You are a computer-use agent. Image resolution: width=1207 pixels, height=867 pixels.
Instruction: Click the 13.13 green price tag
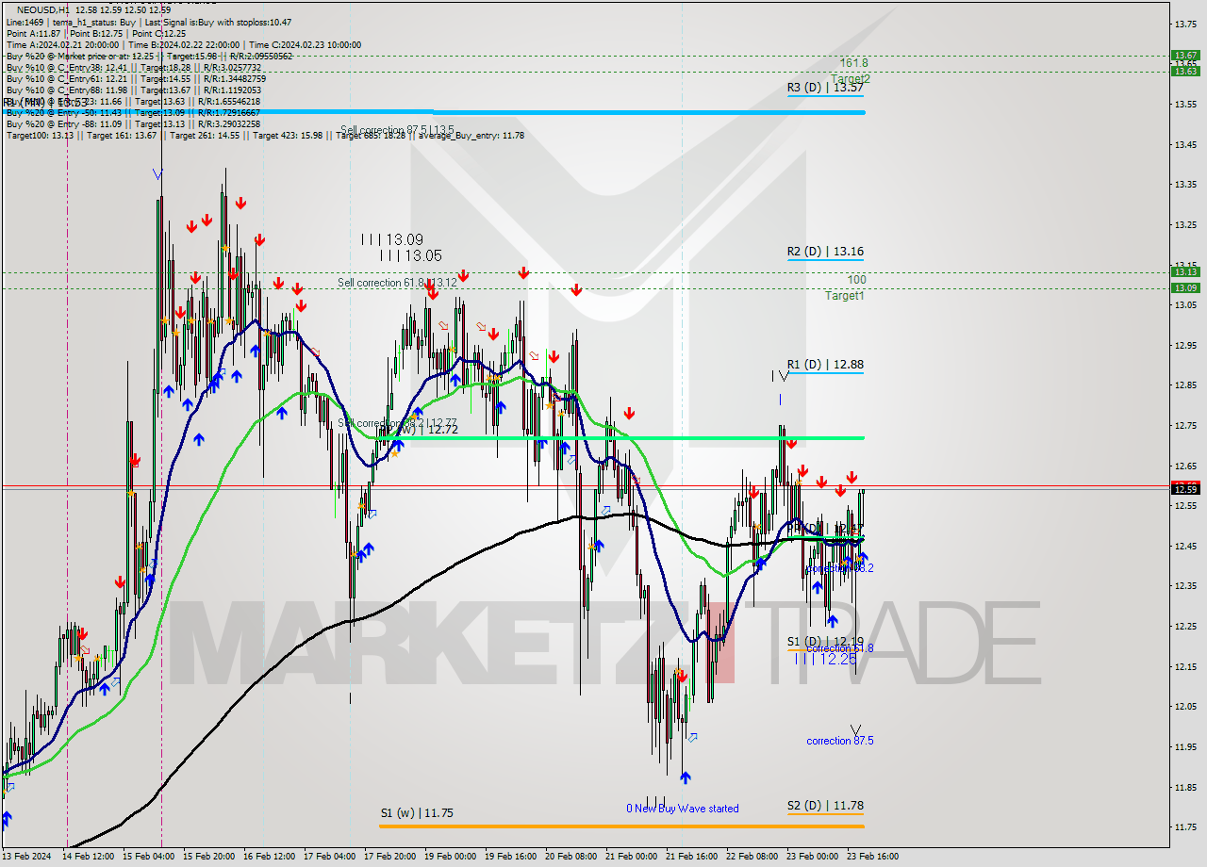point(1184,272)
